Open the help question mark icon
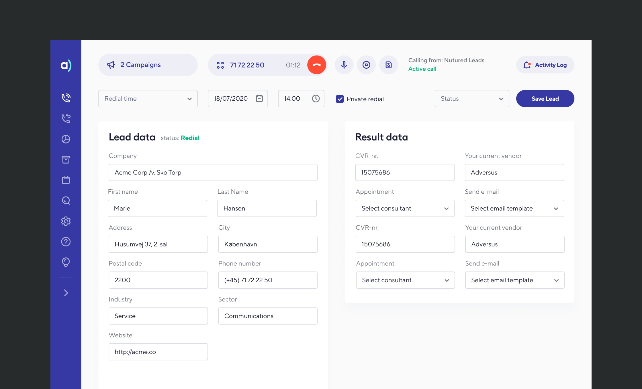 66,242
